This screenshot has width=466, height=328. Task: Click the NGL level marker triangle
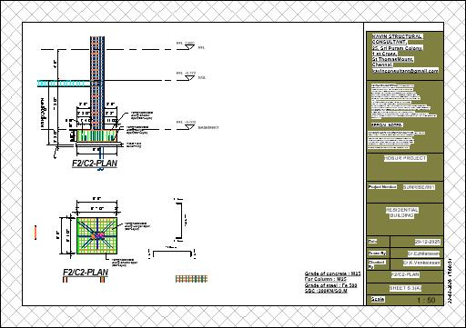[x=190, y=78]
